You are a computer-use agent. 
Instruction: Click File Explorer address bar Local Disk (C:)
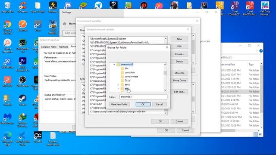[x=240, y=57]
